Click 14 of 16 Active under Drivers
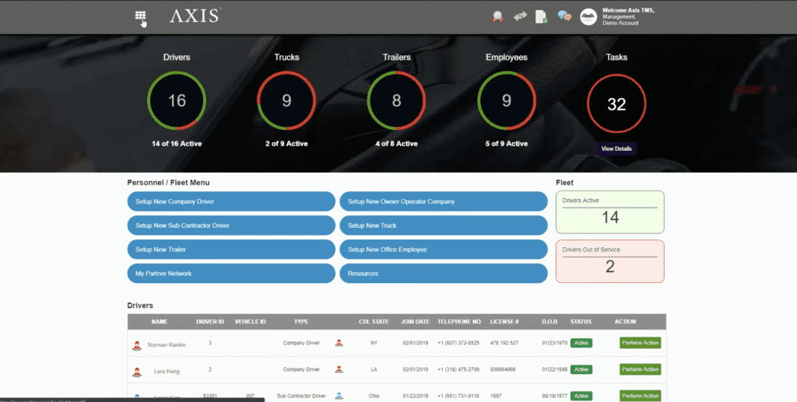 (177, 144)
